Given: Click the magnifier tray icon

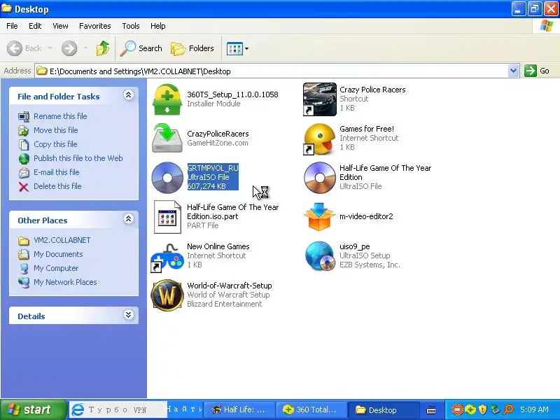Looking at the screenshot, I should click(x=508, y=409).
